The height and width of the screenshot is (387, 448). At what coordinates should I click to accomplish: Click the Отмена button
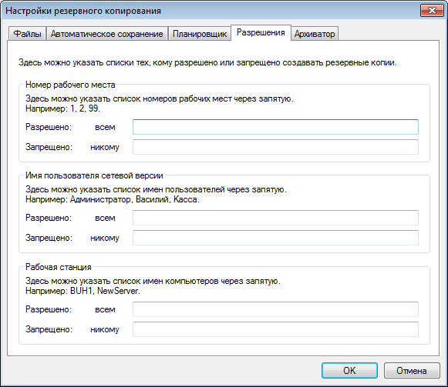(412, 371)
